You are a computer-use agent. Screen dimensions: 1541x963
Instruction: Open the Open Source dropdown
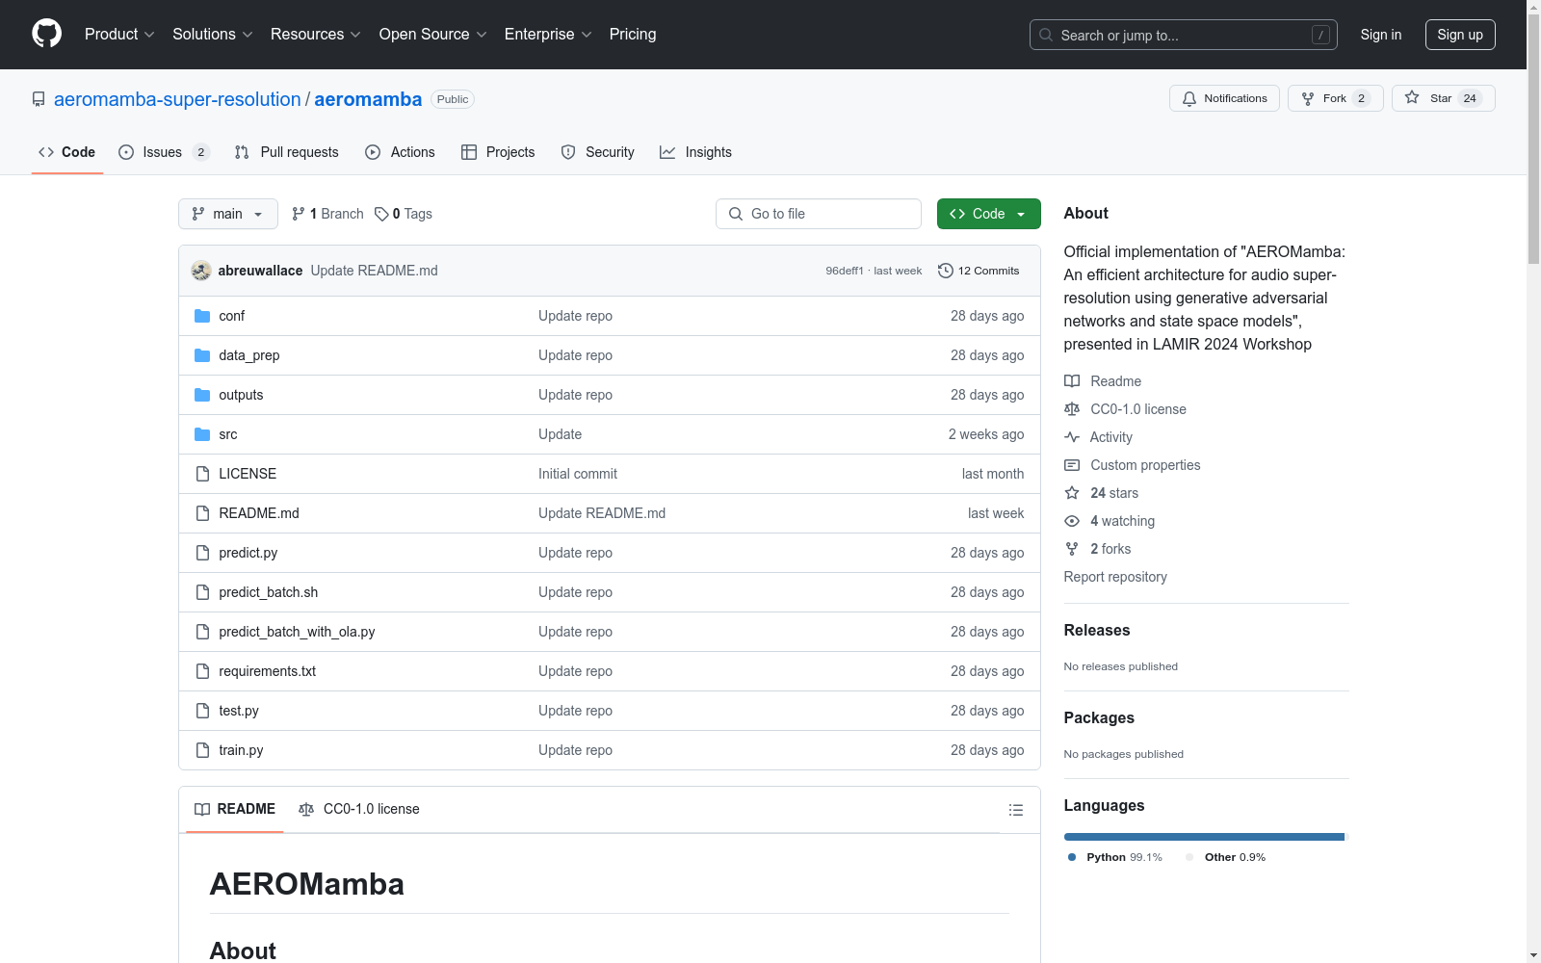pos(433,35)
